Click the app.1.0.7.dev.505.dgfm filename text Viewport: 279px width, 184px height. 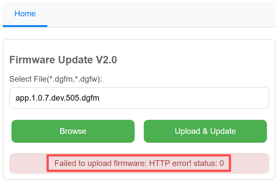click(x=57, y=98)
